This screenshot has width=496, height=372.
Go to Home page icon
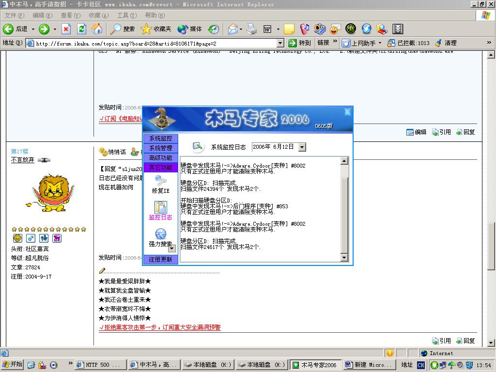pyautogui.click(x=97, y=29)
